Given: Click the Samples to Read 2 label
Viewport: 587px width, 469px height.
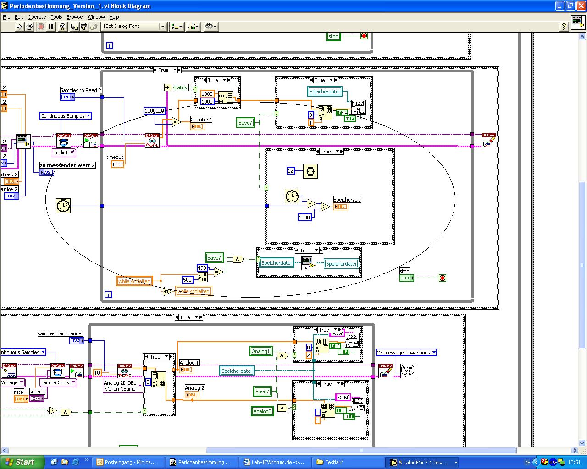Looking at the screenshot, I should (81, 90).
